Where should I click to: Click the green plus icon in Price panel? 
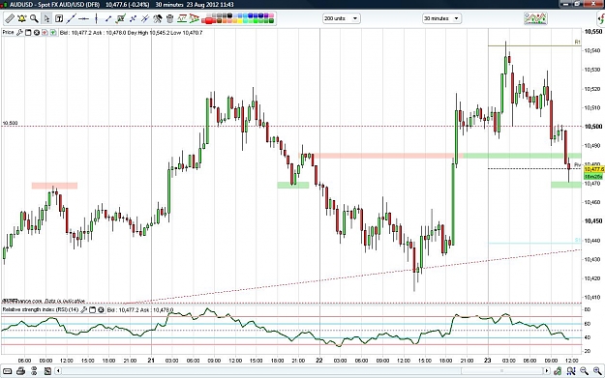53,33
